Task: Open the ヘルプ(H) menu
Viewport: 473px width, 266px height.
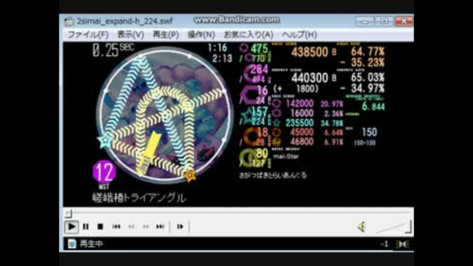Action: pos(299,34)
